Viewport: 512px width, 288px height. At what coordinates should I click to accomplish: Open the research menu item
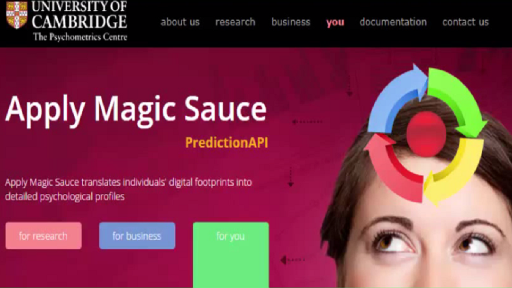(x=235, y=22)
